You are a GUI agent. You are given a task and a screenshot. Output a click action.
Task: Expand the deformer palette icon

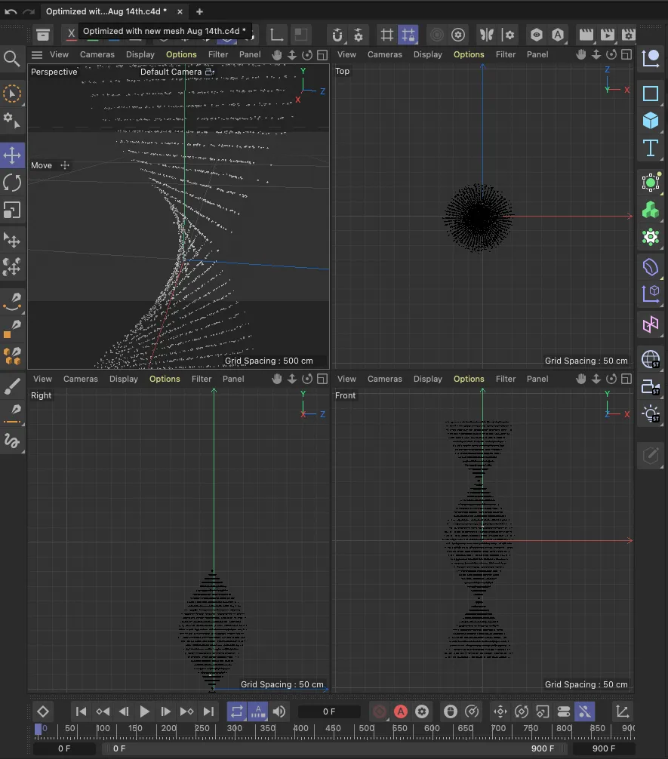(650, 266)
